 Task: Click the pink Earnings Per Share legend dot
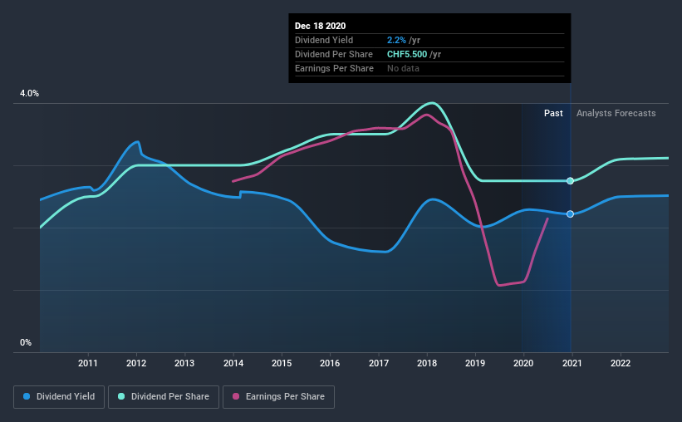click(x=236, y=396)
